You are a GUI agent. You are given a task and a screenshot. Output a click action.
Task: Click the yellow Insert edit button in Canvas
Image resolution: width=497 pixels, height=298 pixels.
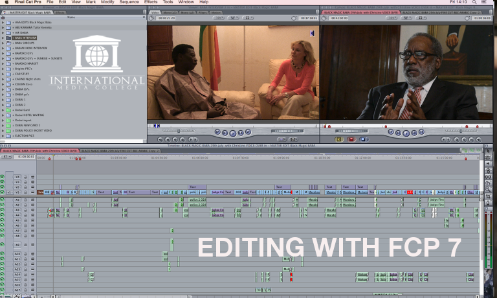click(339, 139)
